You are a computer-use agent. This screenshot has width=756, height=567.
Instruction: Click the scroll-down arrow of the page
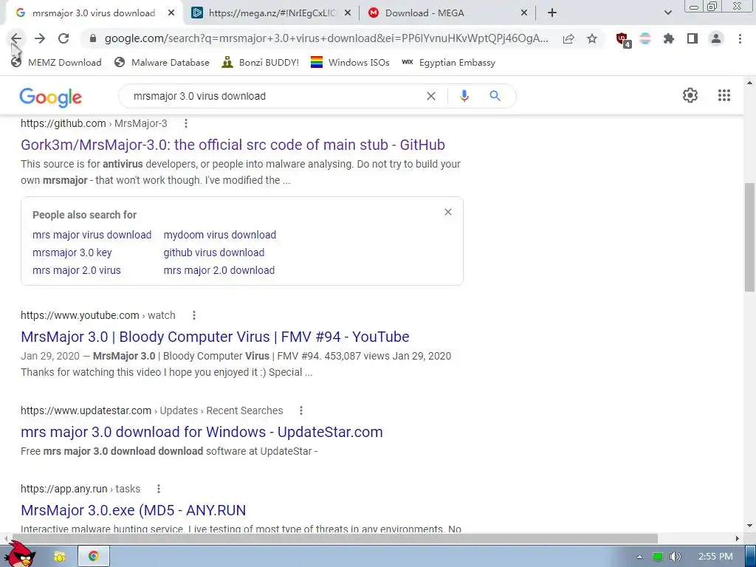pyautogui.click(x=749, y=526)
